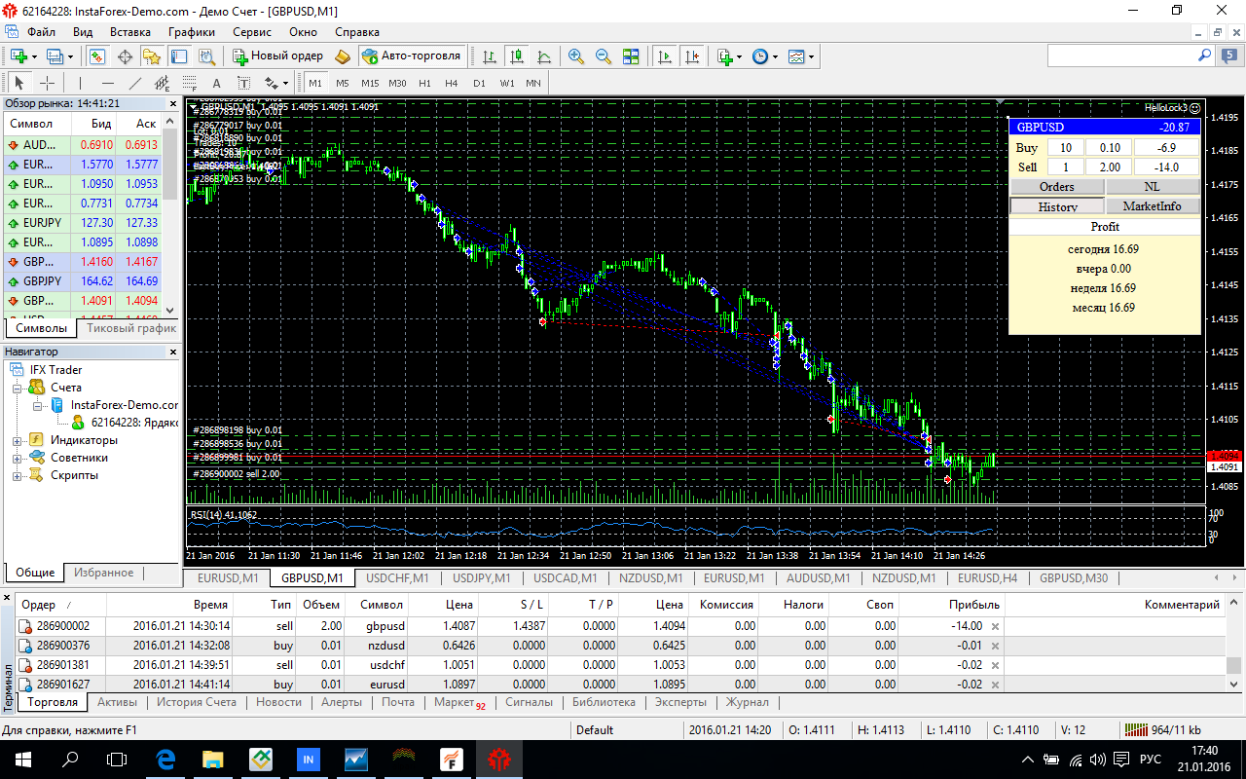Open the Графики menu
This screenshot has width=1246, height=779.
191,31
